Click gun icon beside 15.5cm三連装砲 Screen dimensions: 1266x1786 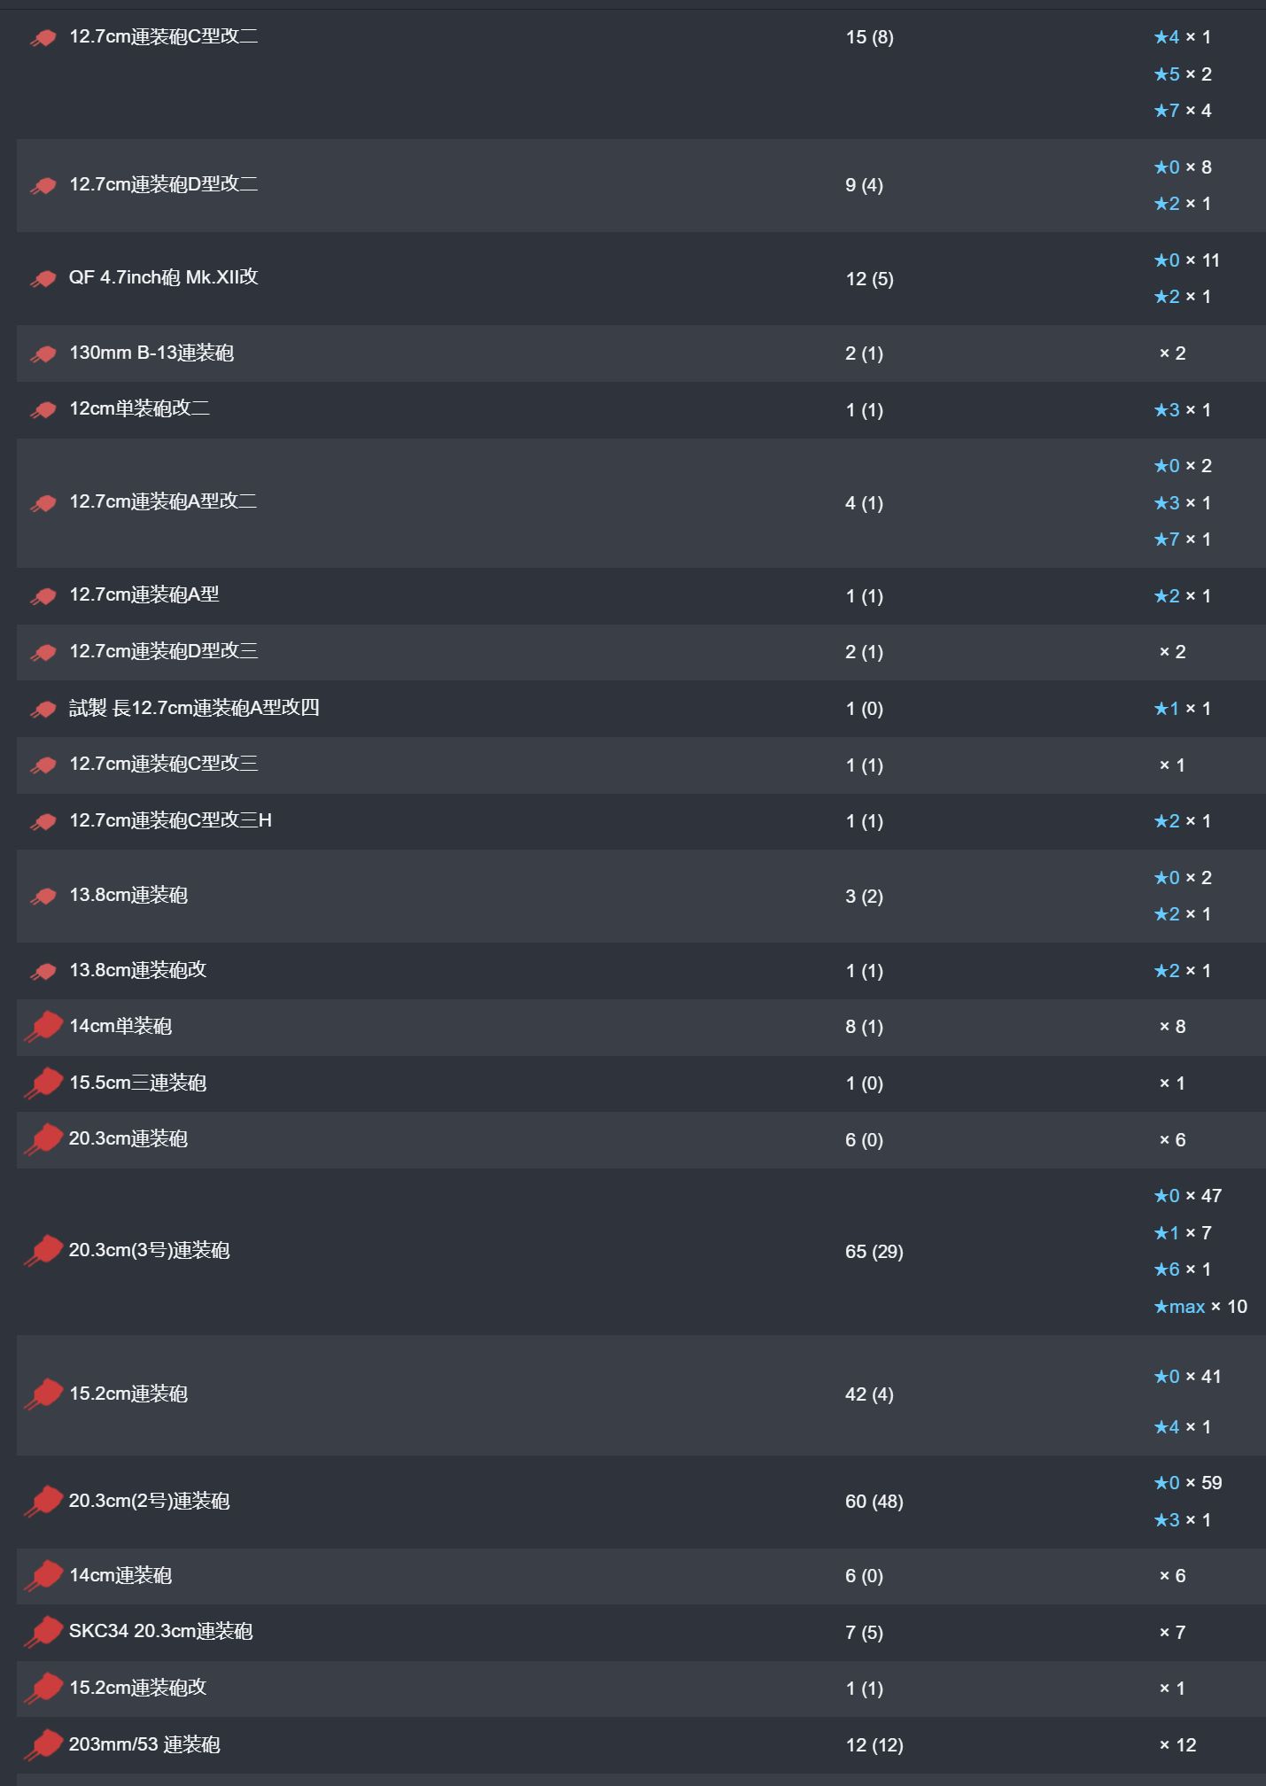pyautogui.click(x=43, y=1083)
